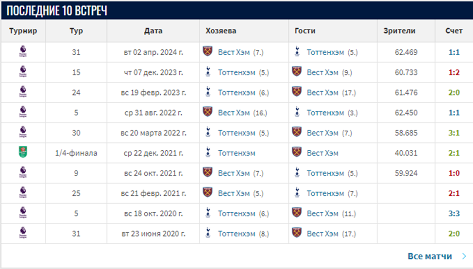Open the Все матчи link
This screenshot has height=269, width=473.
point(430,256)
